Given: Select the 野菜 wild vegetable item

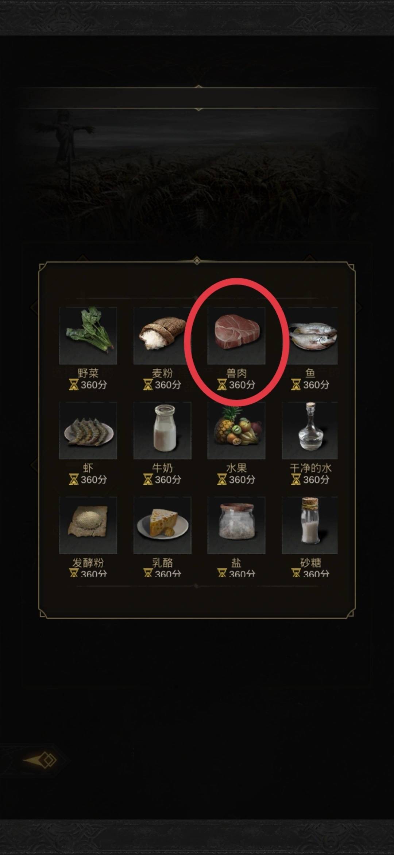Looking at the screenshot, I should pos(88,335).
